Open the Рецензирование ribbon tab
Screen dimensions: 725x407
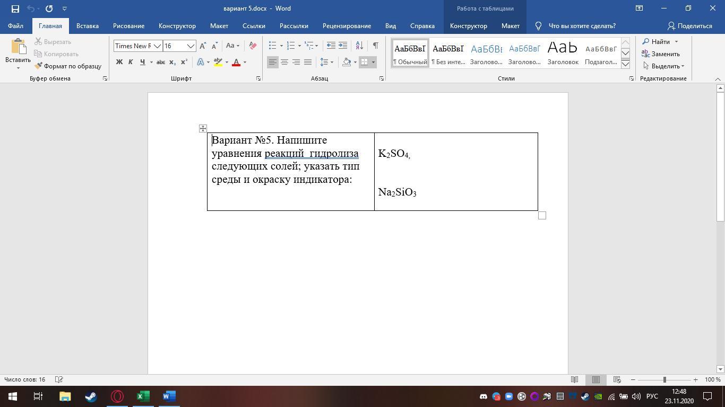pos(347,26)
